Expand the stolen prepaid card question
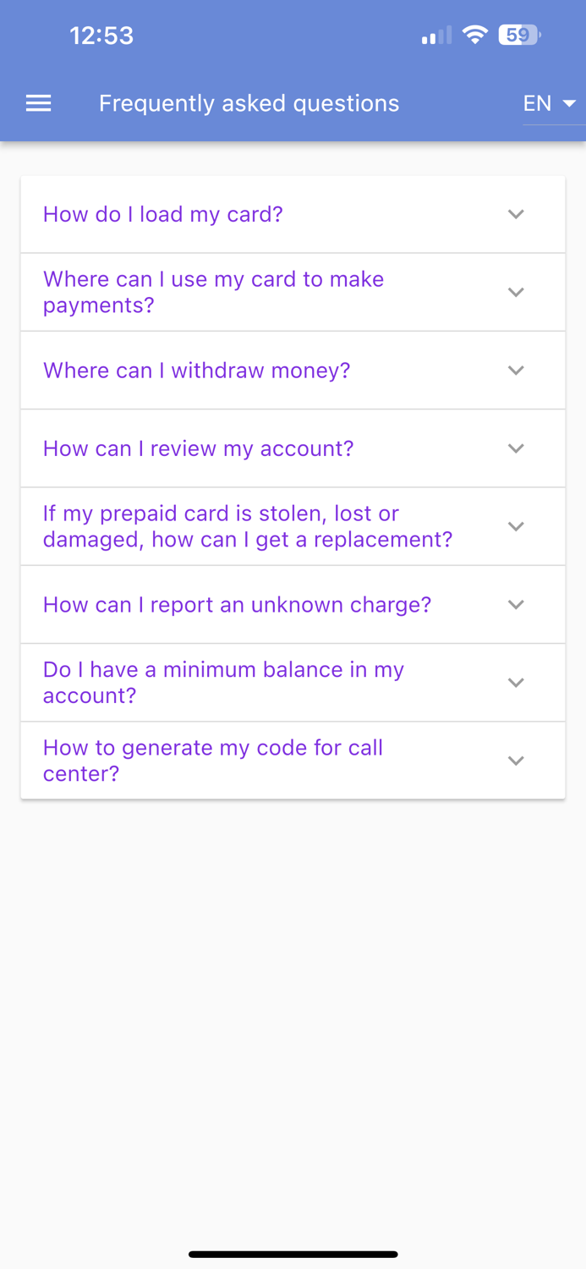This screenshot has height=1269, width=586. [515, 525]
